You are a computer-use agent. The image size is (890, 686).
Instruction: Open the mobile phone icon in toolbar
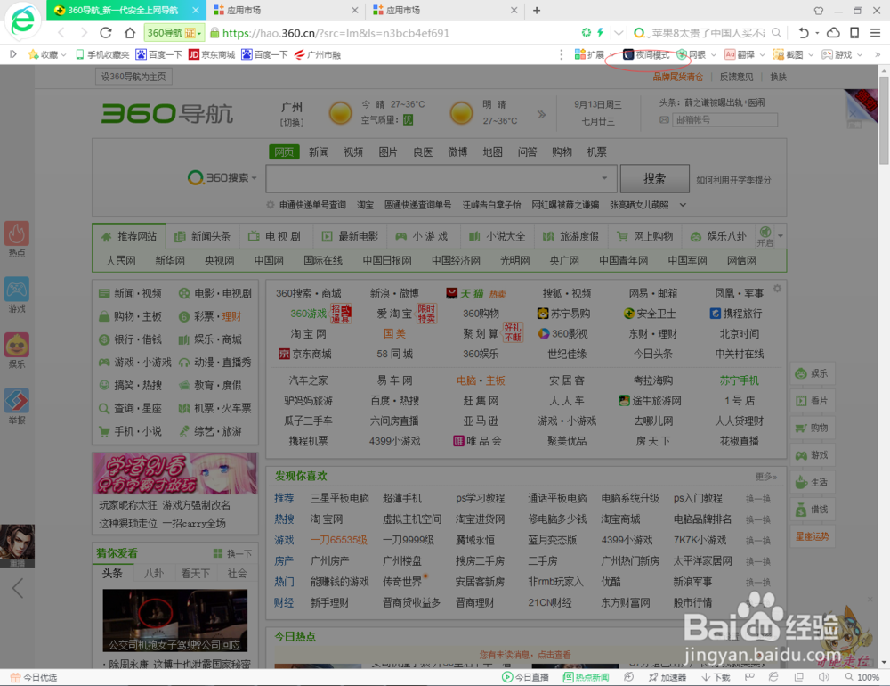(854, 33)
